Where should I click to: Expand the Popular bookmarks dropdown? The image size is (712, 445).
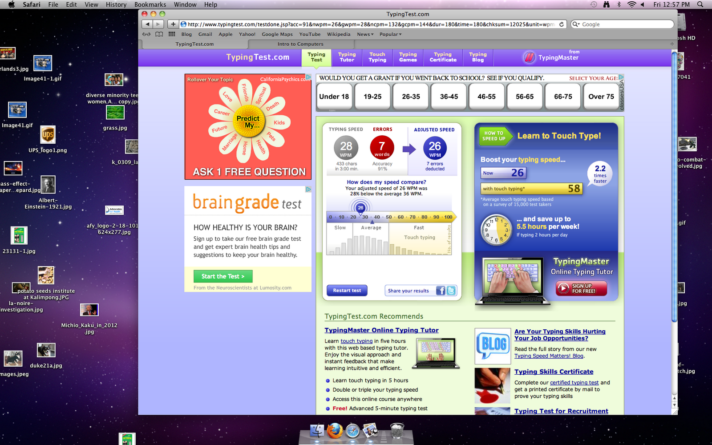tap(390, 34)
